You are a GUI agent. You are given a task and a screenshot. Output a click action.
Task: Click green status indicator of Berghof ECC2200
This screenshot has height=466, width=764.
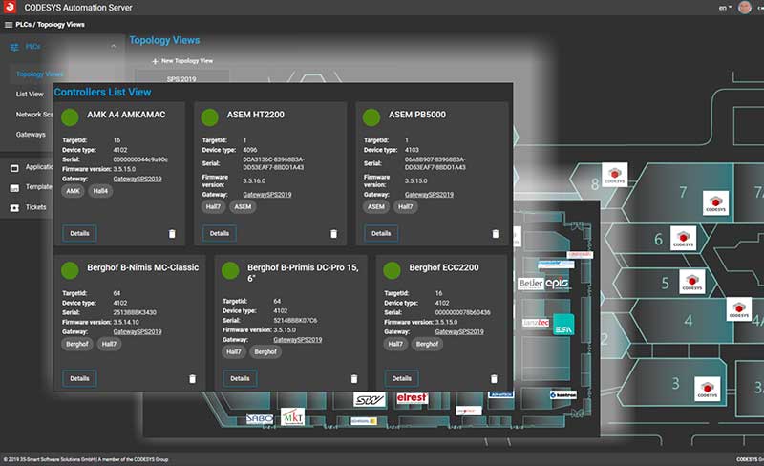point(391,270)
